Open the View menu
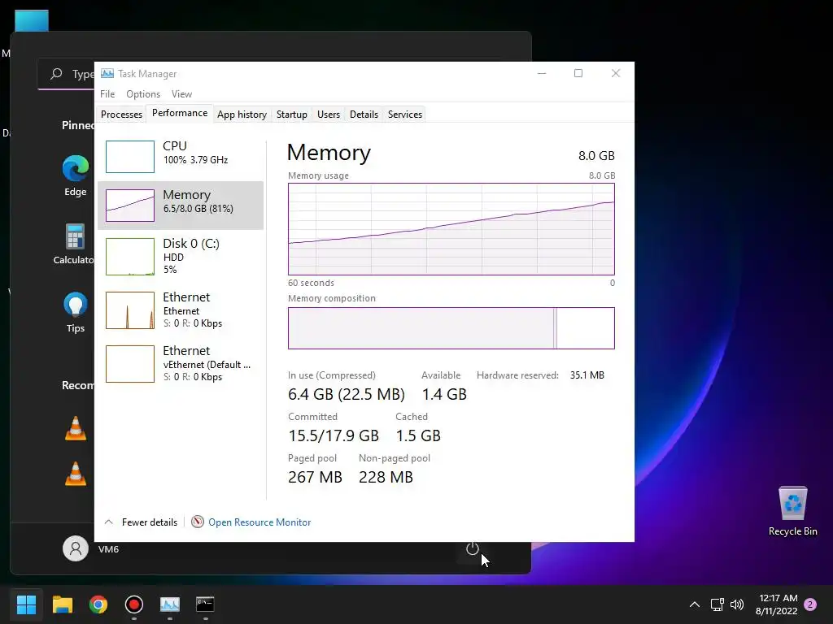Image resolution: width=833 pixels, height=624 pixels. 181,94
